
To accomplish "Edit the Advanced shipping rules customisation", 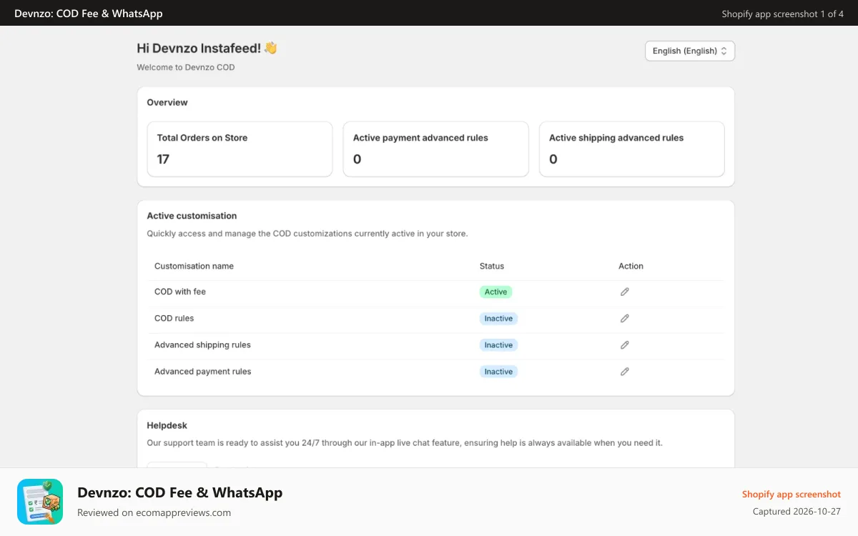I will [624, 344].
